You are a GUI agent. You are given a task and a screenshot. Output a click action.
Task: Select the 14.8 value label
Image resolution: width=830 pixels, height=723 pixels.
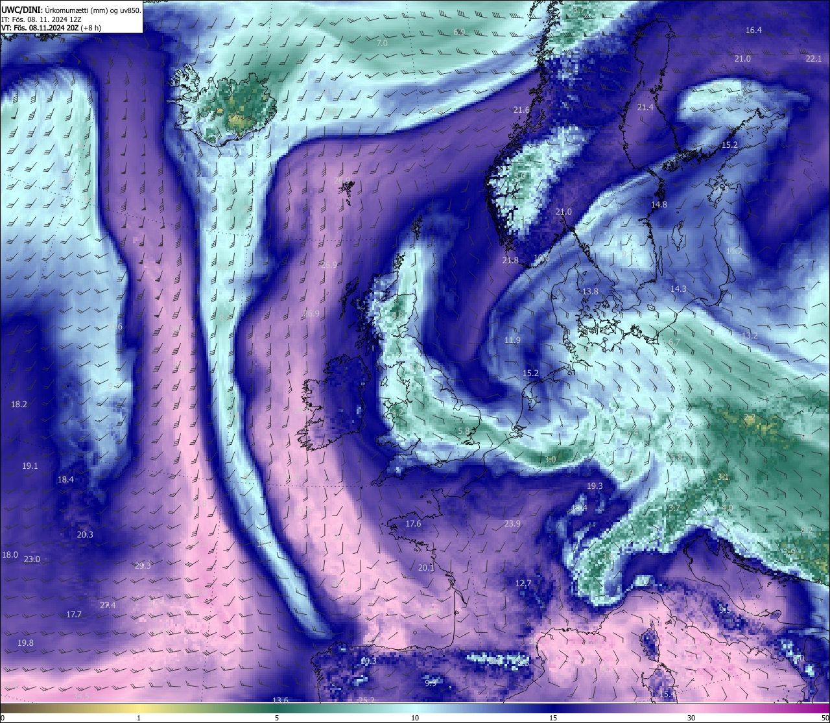[x=659, y=204]
